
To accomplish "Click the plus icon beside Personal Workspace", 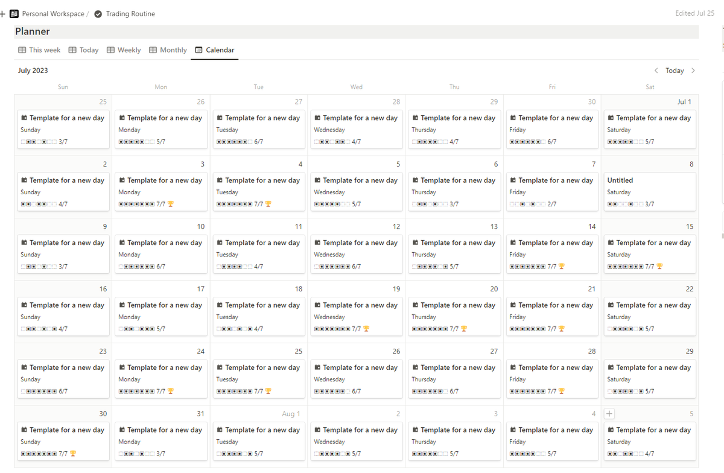I will click(2, 14).
